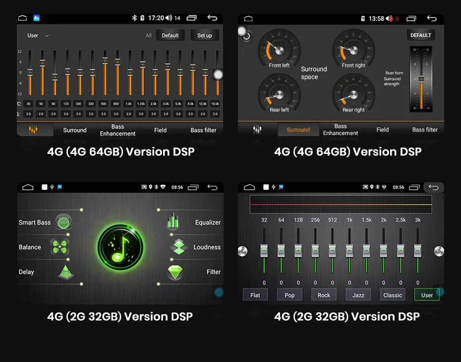Switch to Surround tab in equalizer screen
This screenshot has width=461, height=362.
point(75,130)
